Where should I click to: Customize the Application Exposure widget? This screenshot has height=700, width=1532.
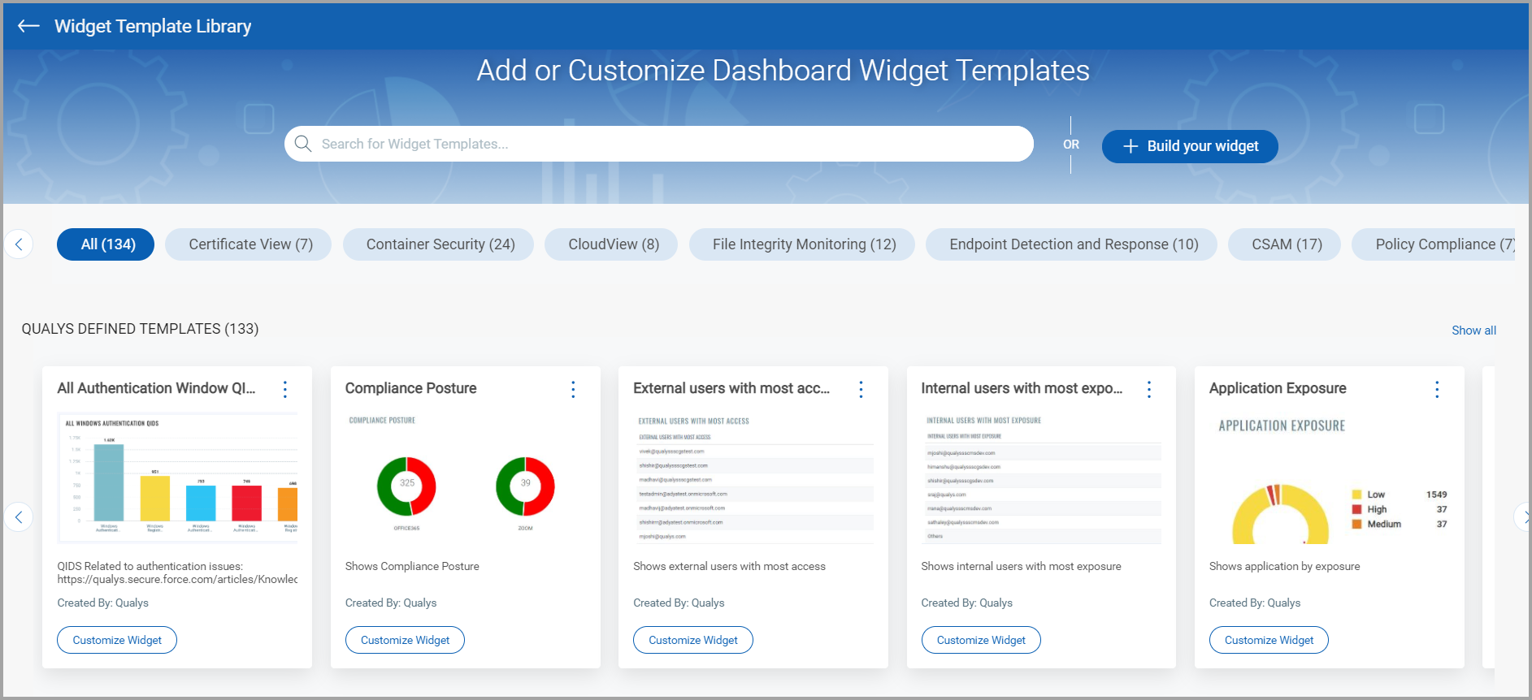pyautogui.click(x=1269, y=640)
